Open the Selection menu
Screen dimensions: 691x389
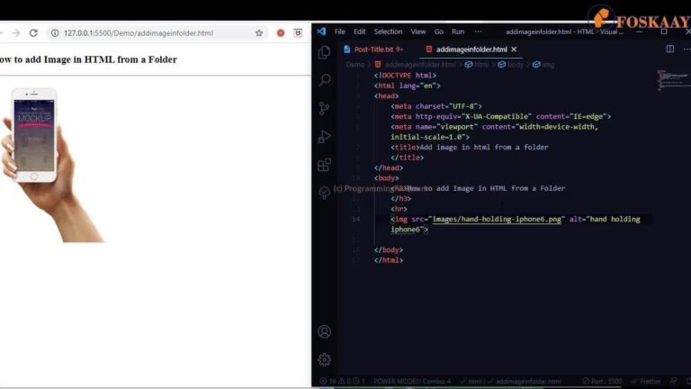[389, 32]
